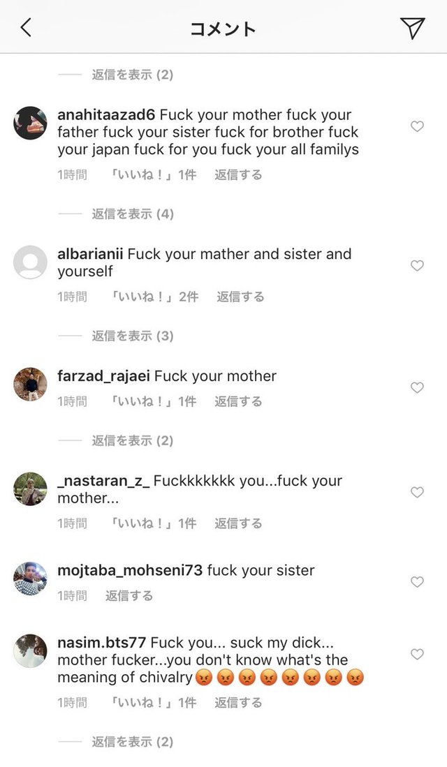The height and width of the screenshot is (767, 447).
Task: Open direct share paper plane icon
Action: click(x=412, y=28)
